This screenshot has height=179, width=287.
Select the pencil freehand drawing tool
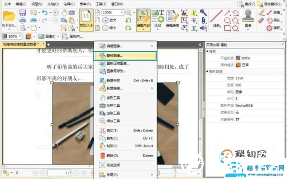(262, 13)
